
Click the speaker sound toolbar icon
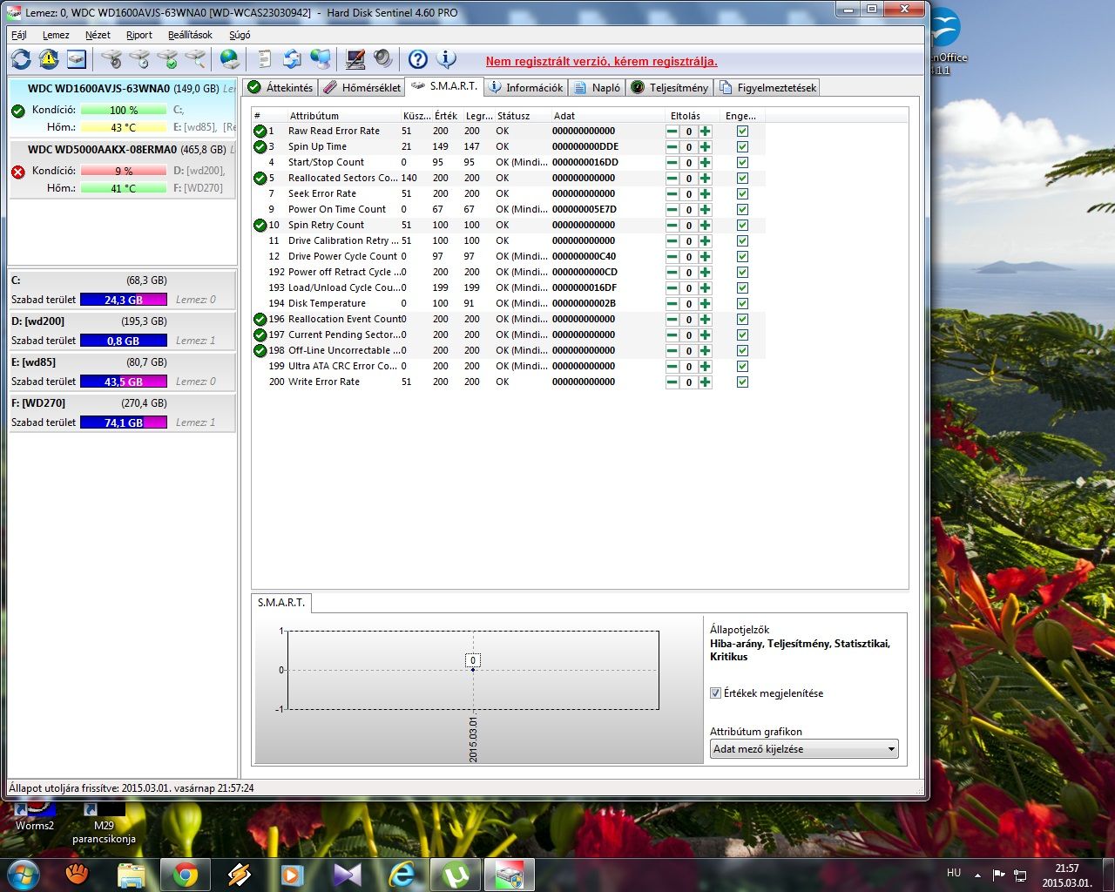pyautogui.click(x=383, y=59)
